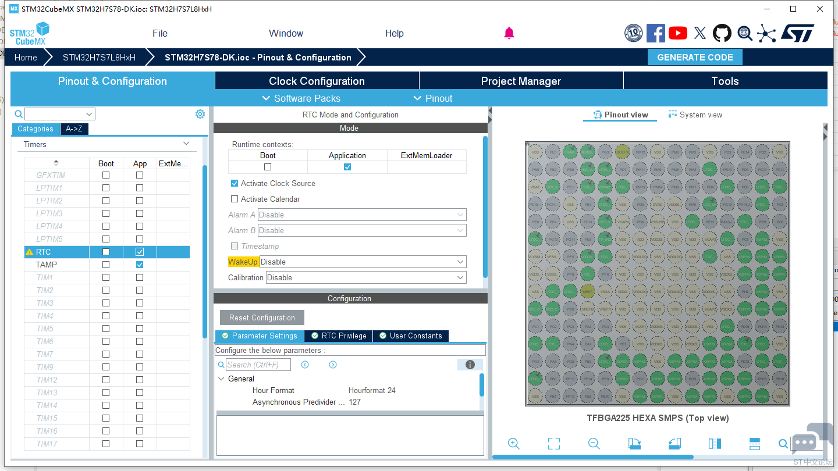Open the ST community network icon
Image resolution: width=838 pixels, height=471 pixels.
766,33
